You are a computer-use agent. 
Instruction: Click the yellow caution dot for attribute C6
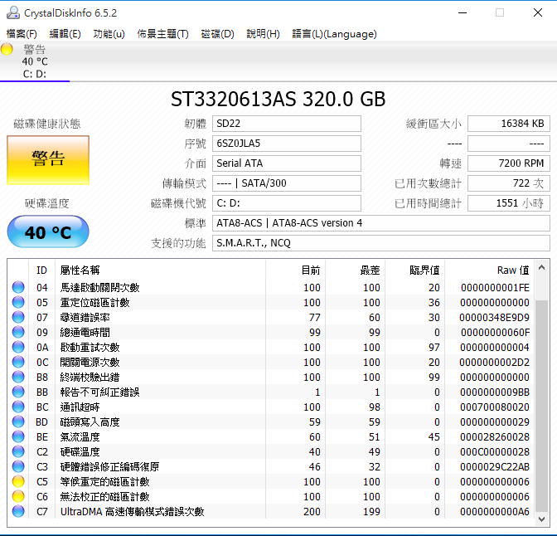click(x=18, y=496)
